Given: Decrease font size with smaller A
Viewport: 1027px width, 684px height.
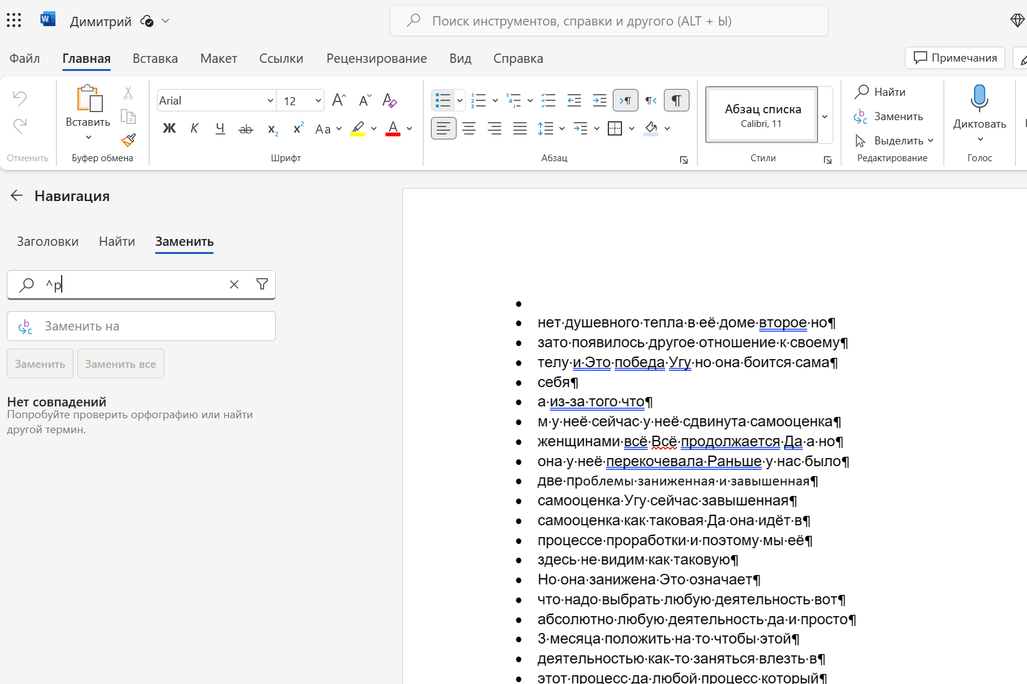Looking at the screenshot, I should pos(365,100).
